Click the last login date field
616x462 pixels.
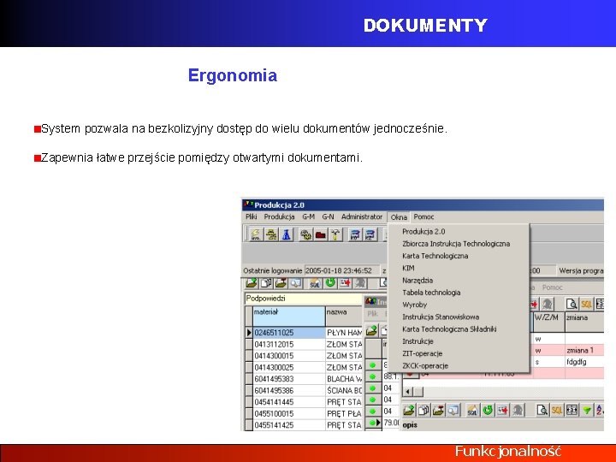point(341,270)
